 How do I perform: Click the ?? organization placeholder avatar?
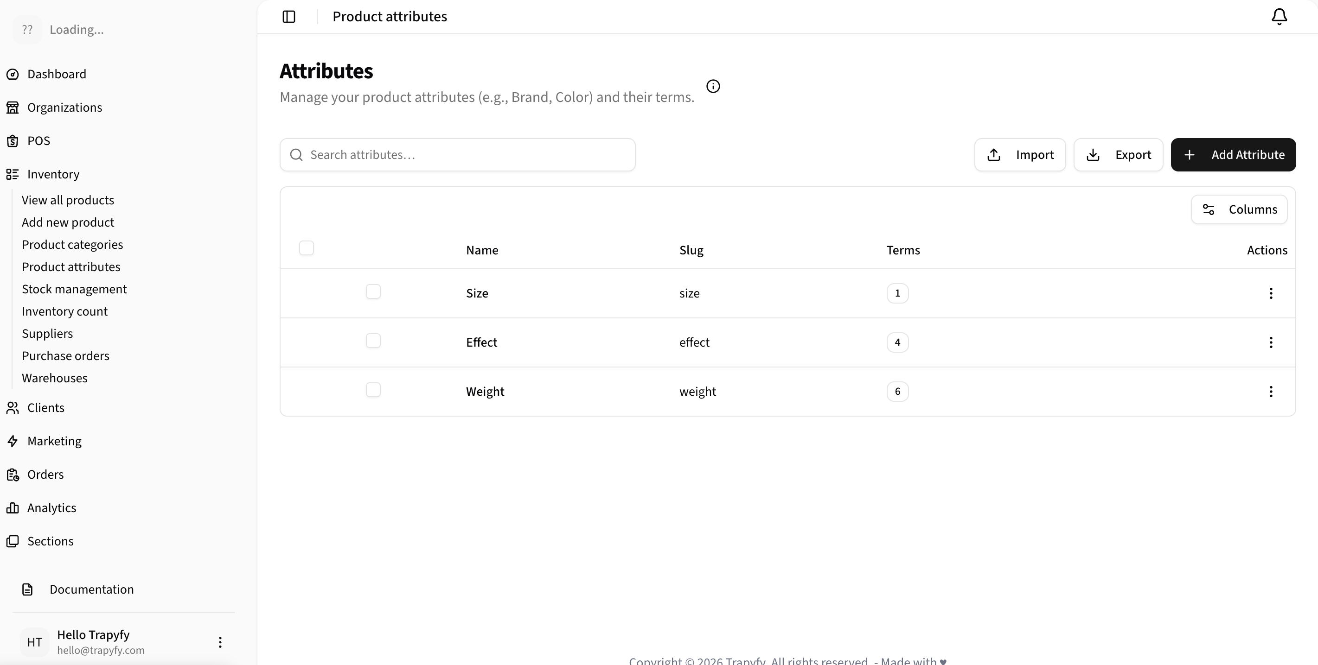click(x=27, y=30)
